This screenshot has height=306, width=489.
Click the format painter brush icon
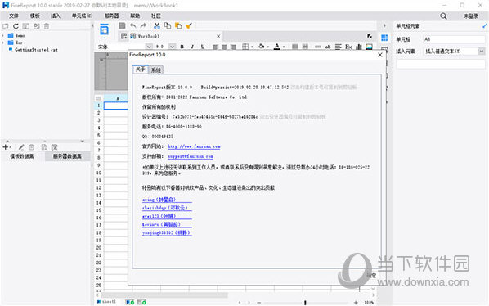189,26
